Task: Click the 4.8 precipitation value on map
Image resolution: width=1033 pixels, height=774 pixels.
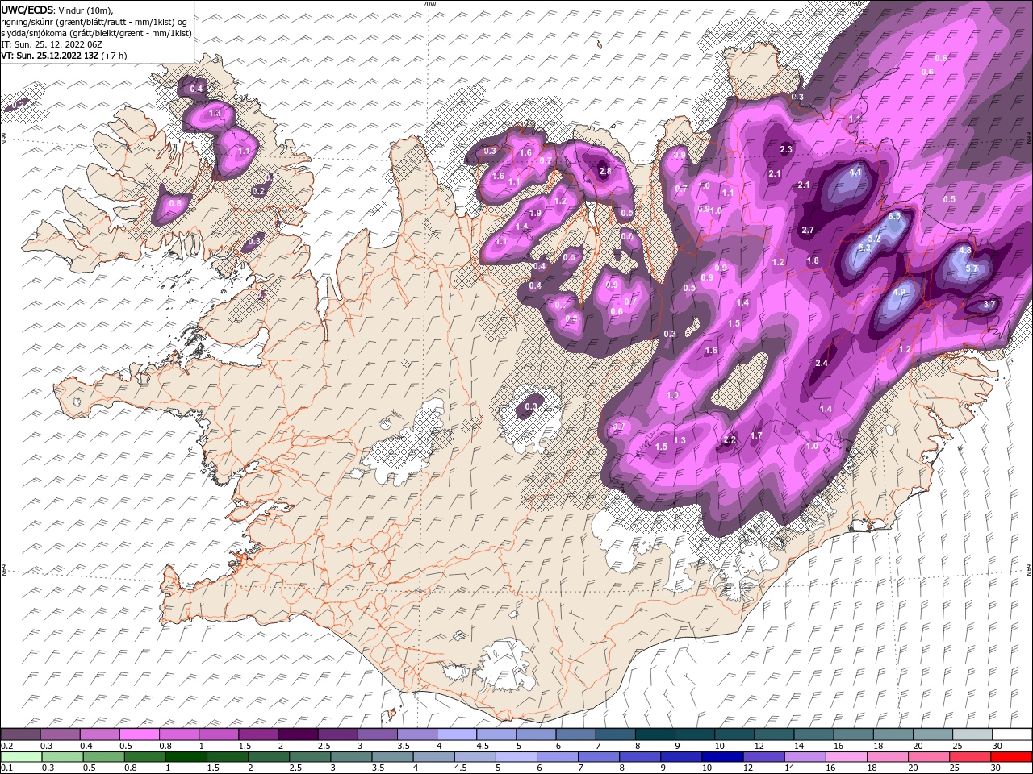Action: tap(965, 251)
